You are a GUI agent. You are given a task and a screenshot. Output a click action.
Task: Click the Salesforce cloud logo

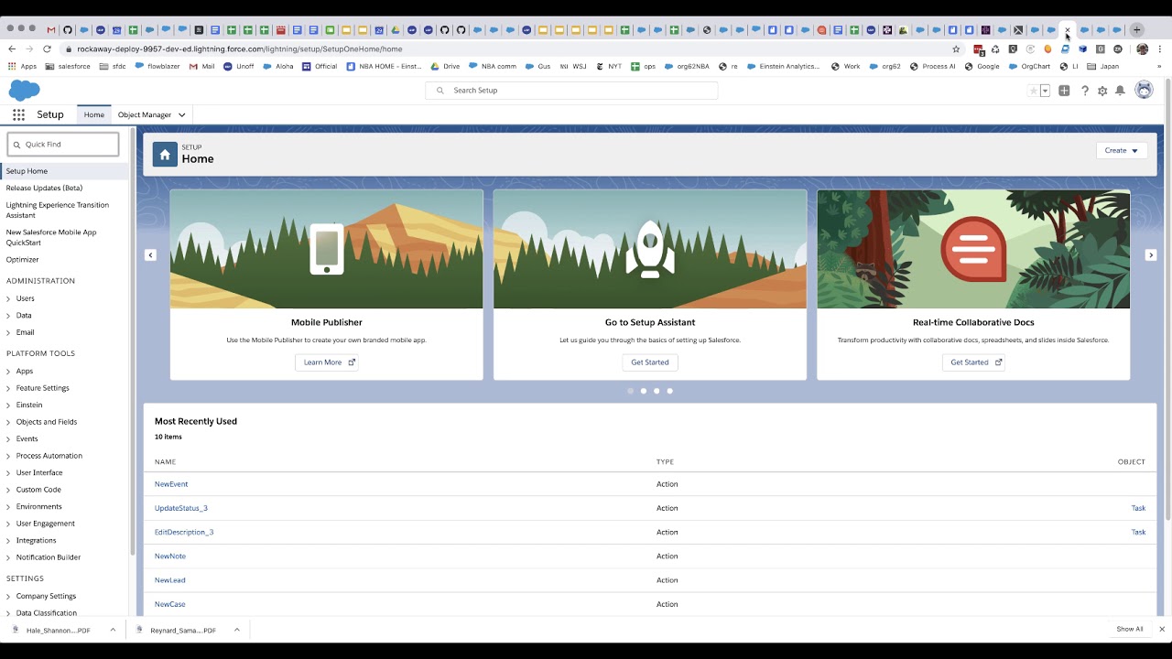click(25, 91)
